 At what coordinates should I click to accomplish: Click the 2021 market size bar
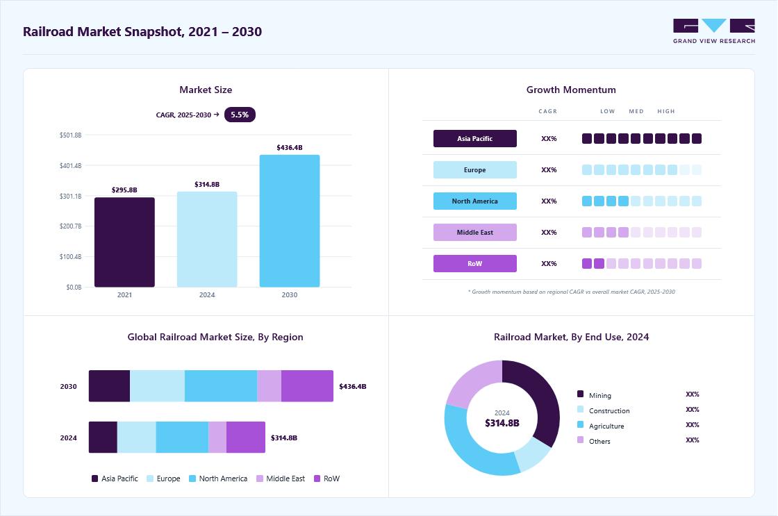point(124,242)
